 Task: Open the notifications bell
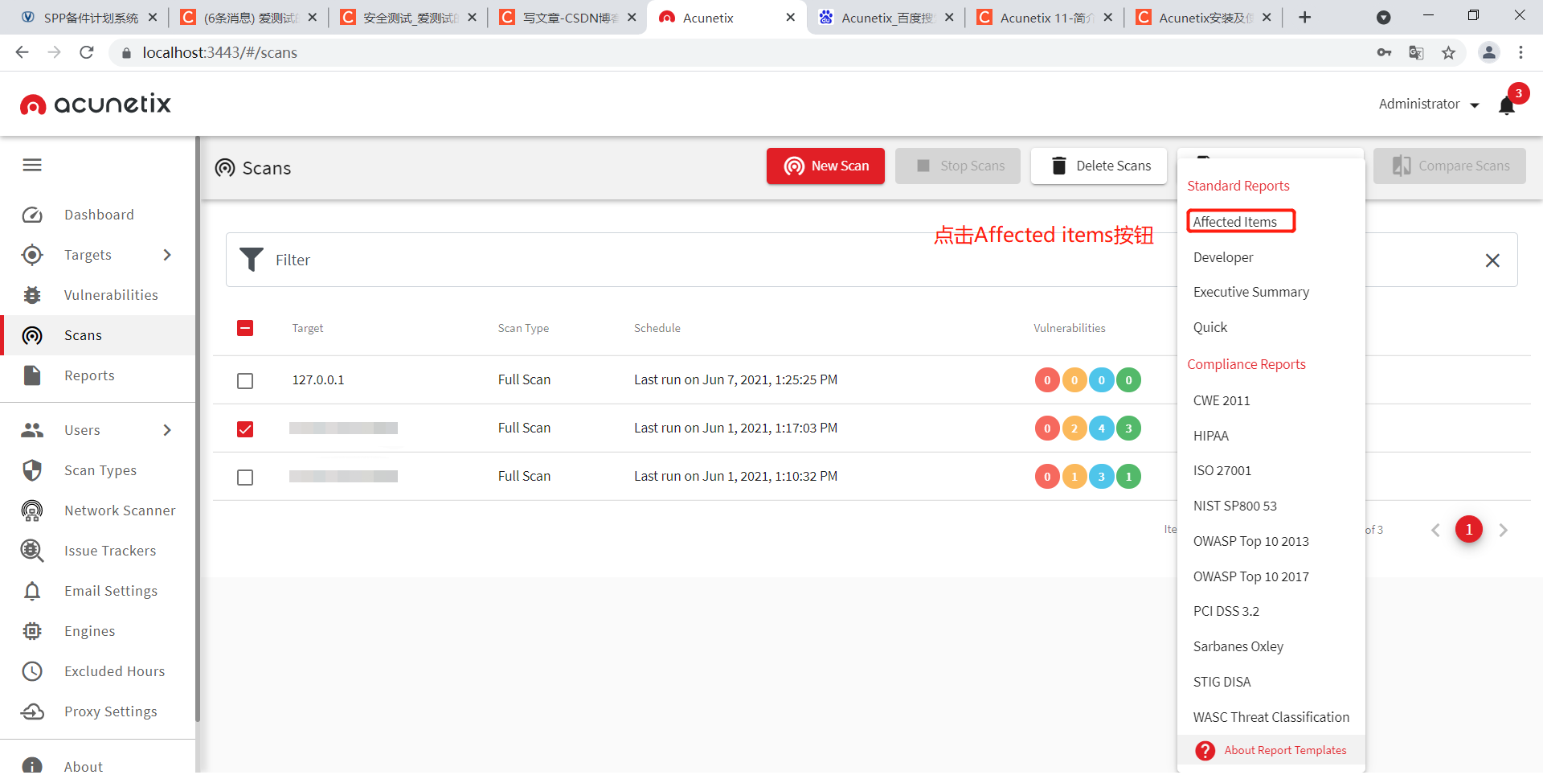pyautogui.click(x=1506, y=105)
